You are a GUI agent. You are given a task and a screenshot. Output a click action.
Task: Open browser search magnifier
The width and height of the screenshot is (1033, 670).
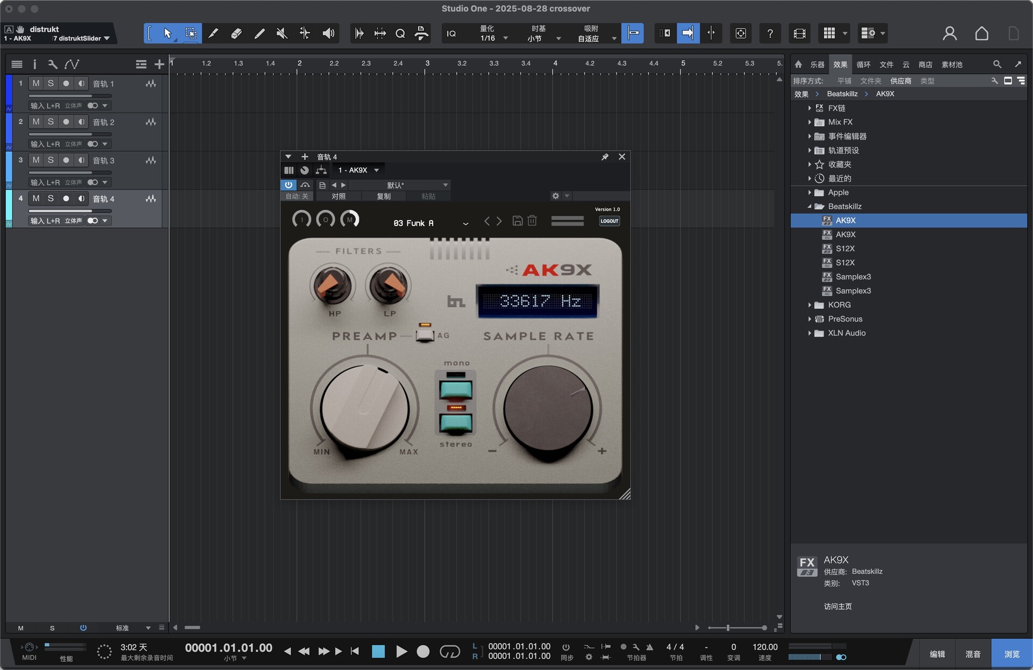click(997, 65)
